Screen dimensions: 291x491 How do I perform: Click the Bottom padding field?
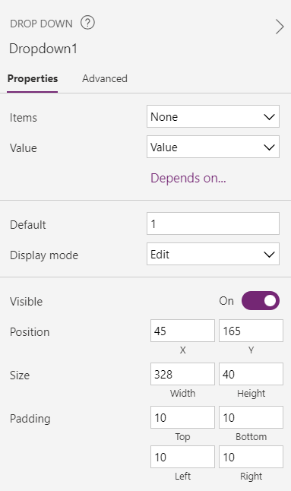pos(251,417)
